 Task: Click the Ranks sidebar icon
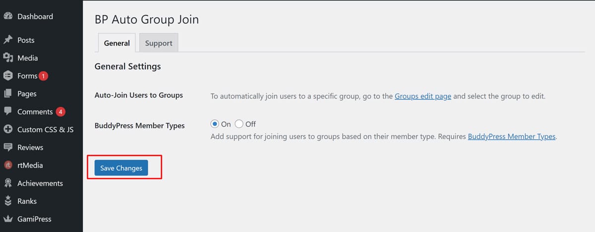click(8, 201)
